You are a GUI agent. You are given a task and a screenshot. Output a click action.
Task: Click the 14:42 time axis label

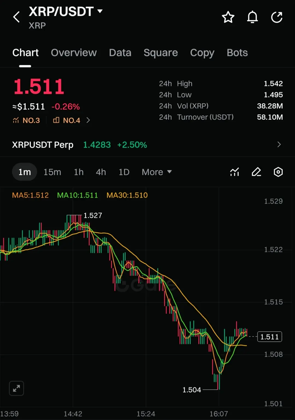pos(73,414)
